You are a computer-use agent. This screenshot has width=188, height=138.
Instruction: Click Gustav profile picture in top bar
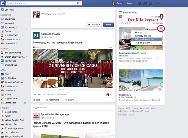pyautogui.click(x=114, y=3)
